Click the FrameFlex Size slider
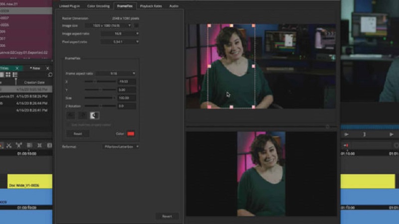The width and height of the screenshot is (399, 224). click(100, 98)
